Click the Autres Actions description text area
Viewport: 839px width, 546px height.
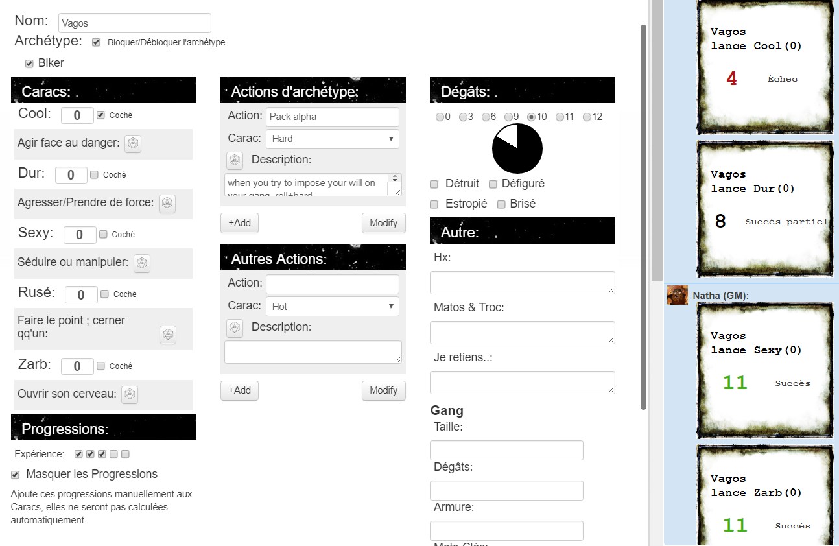(x=313, y=352)
